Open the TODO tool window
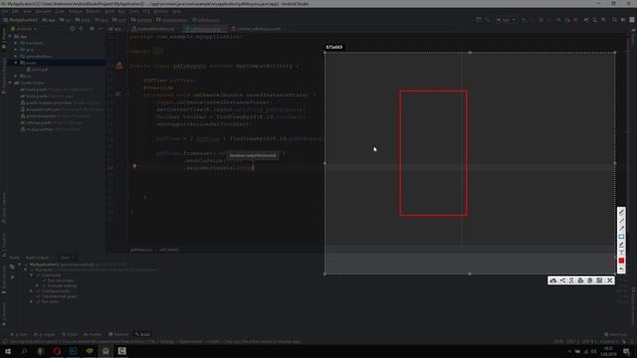 click(70, 334)
